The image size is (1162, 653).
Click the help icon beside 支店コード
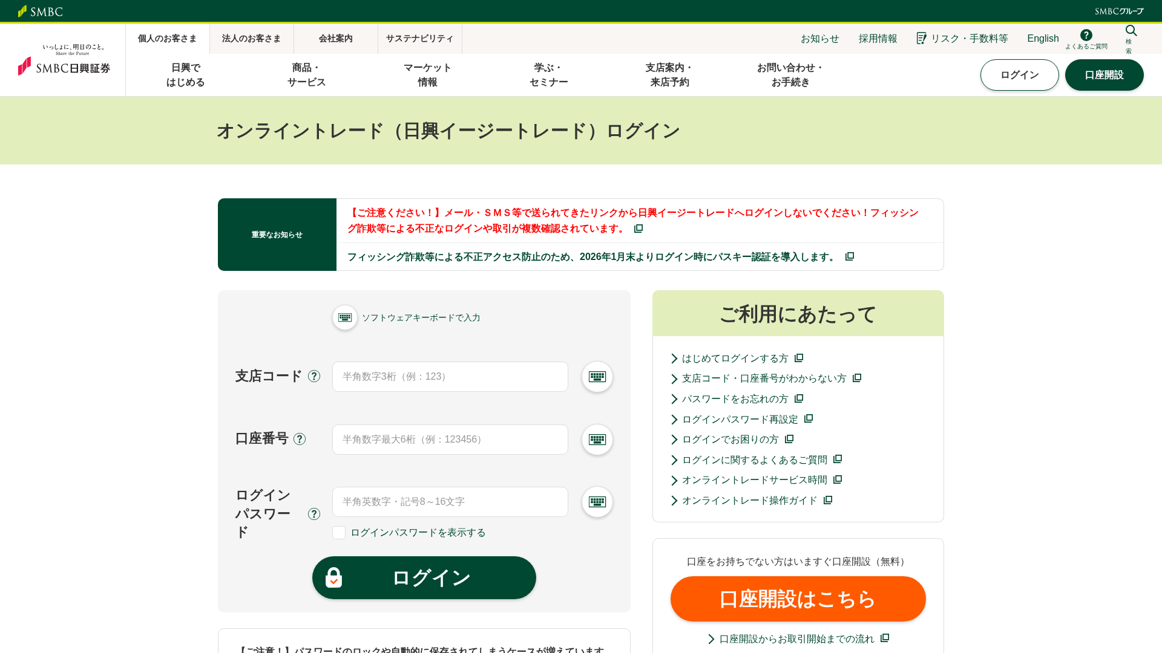click(314, 376)
